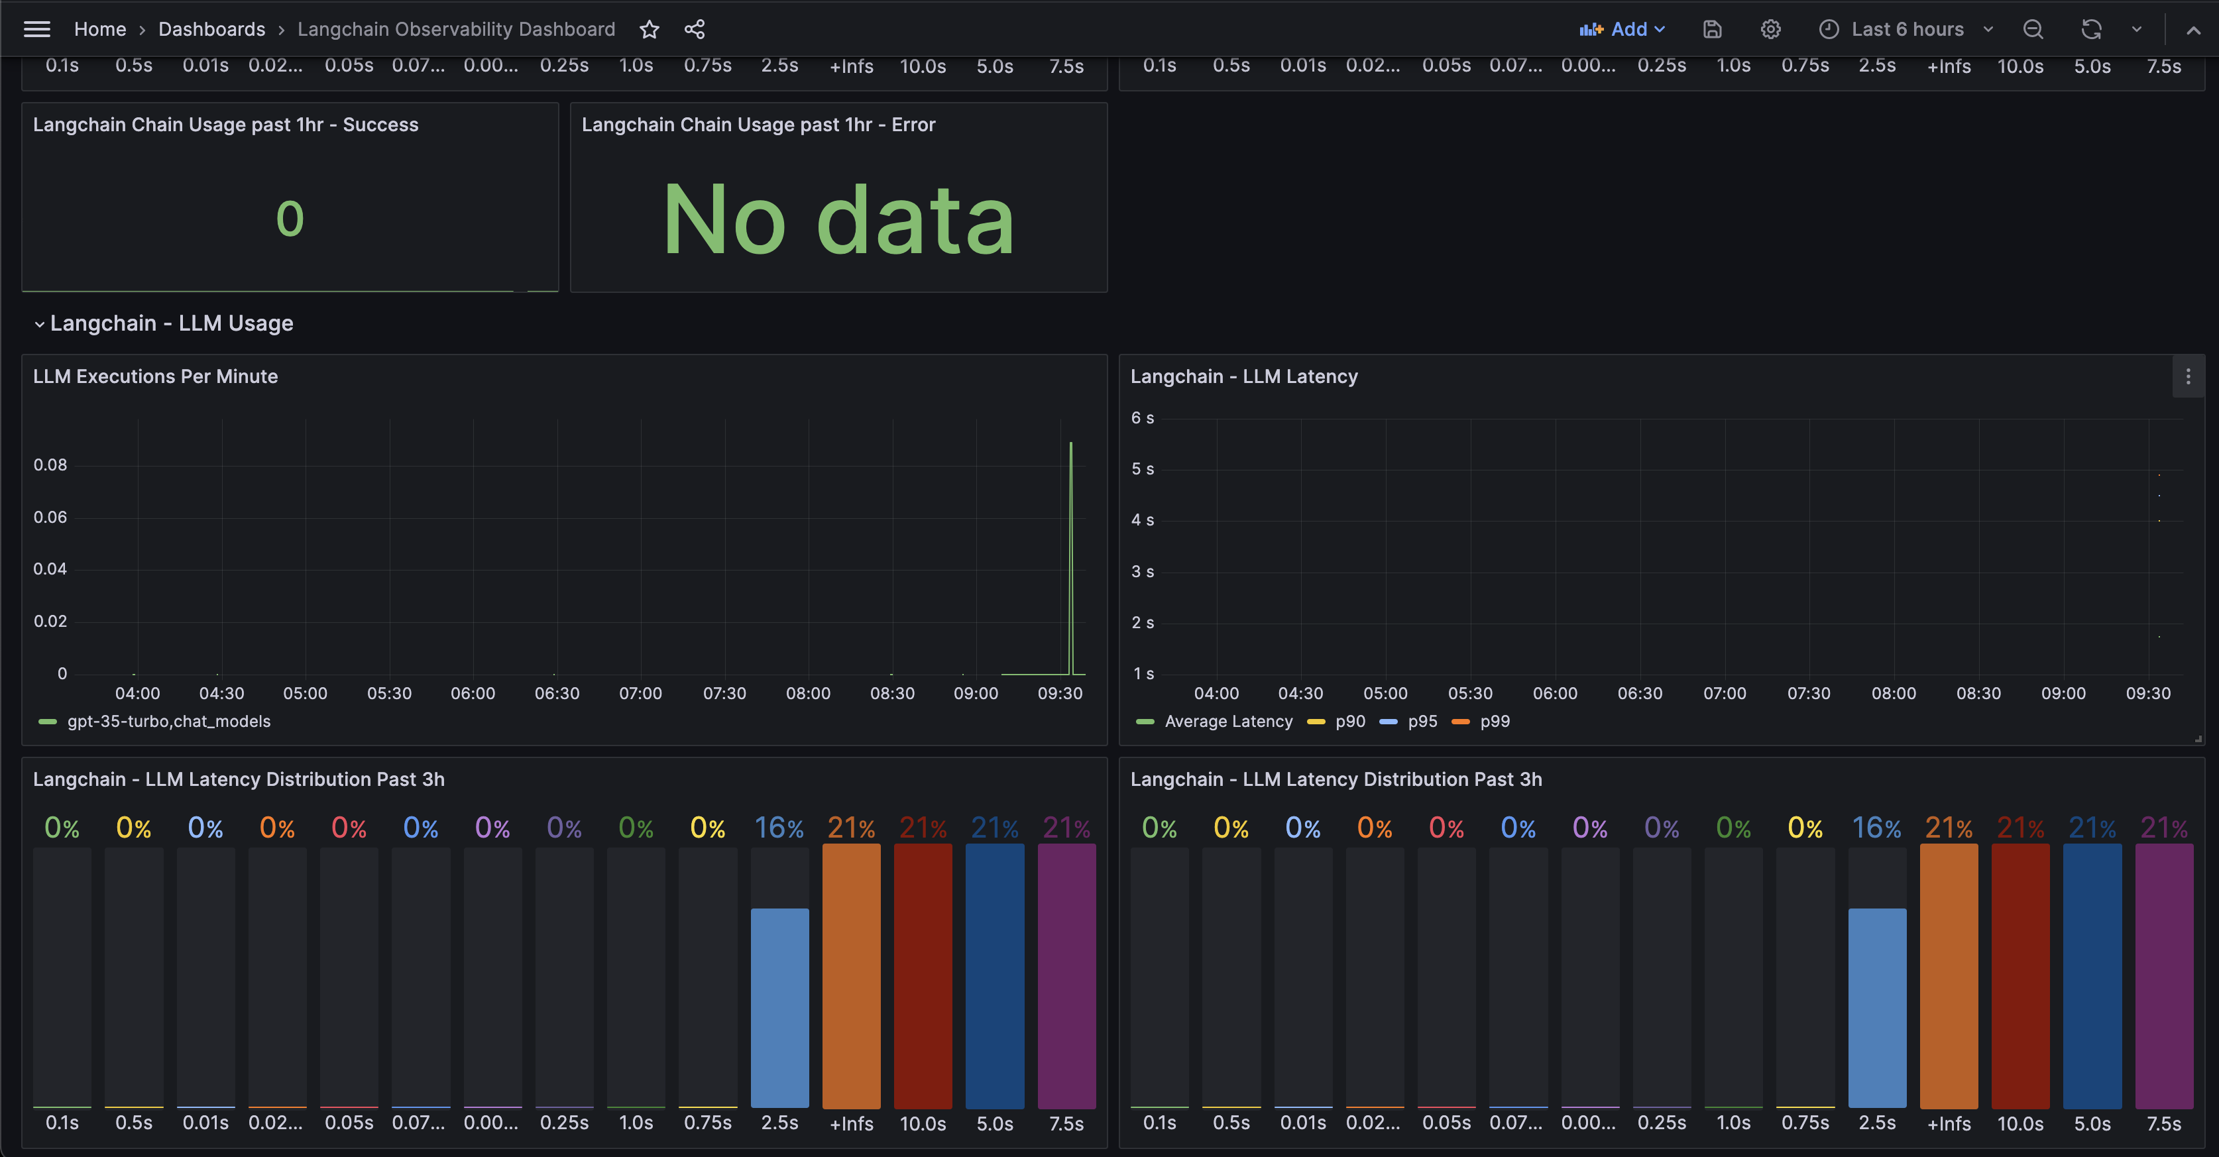Open dashboard settings gear

(x=1770, y=29)
